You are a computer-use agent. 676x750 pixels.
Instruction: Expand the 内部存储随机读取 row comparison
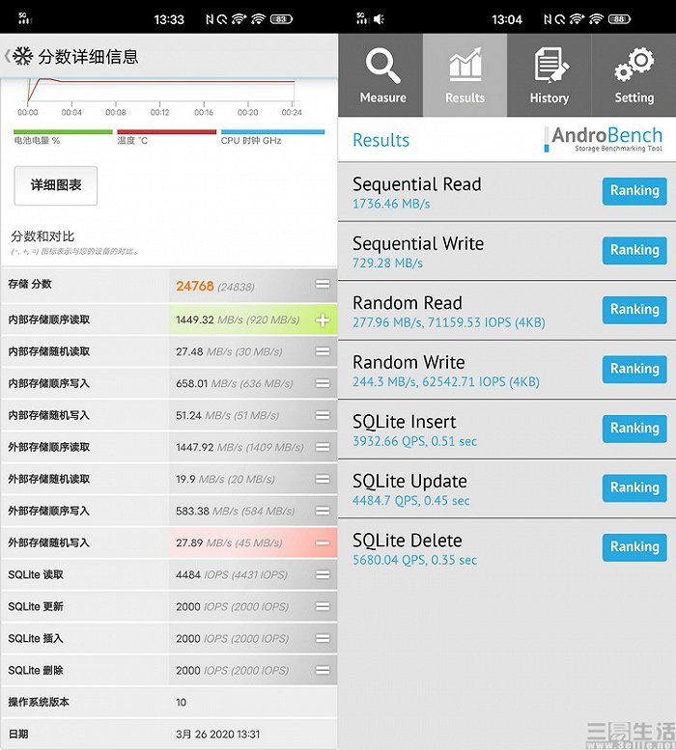click(x=323, y=352)
